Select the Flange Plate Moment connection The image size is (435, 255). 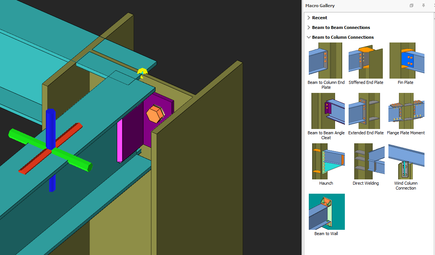pyautogui.click(x=406, y=111)
